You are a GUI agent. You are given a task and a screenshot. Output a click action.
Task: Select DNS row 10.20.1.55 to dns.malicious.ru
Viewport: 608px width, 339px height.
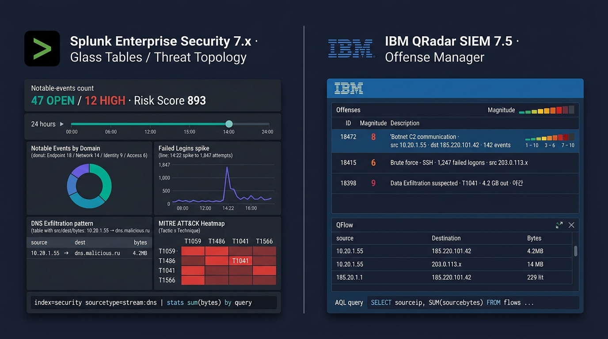pos(89,253)
